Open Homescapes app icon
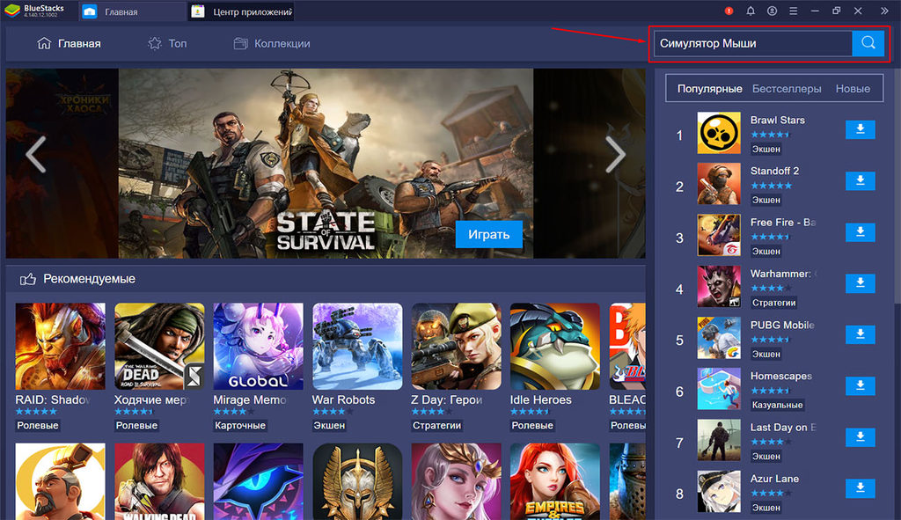 coord(719,389)
